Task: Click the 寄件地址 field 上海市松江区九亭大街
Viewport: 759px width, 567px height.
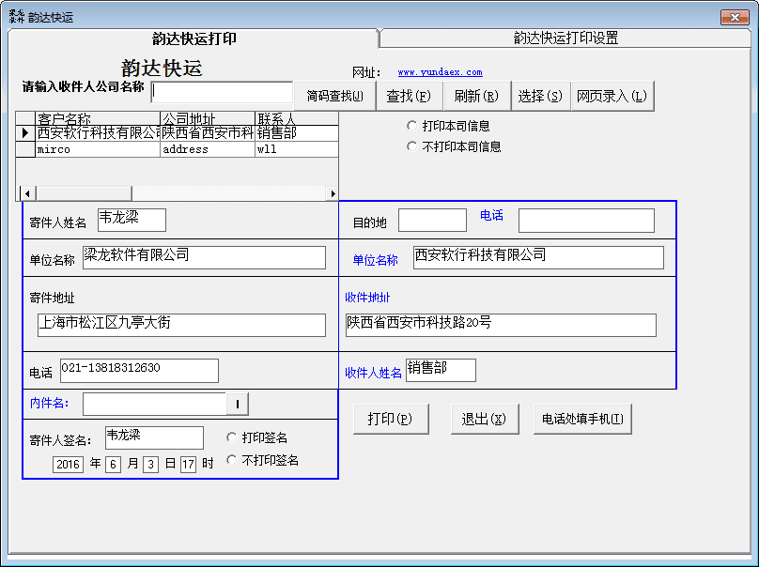Action: click(181, 325)
